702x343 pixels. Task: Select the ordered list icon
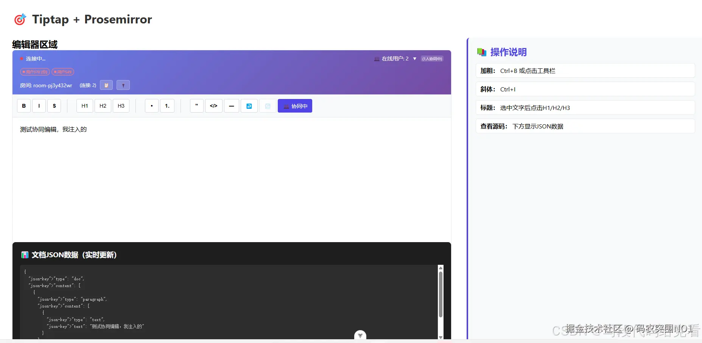click(167, 106)
